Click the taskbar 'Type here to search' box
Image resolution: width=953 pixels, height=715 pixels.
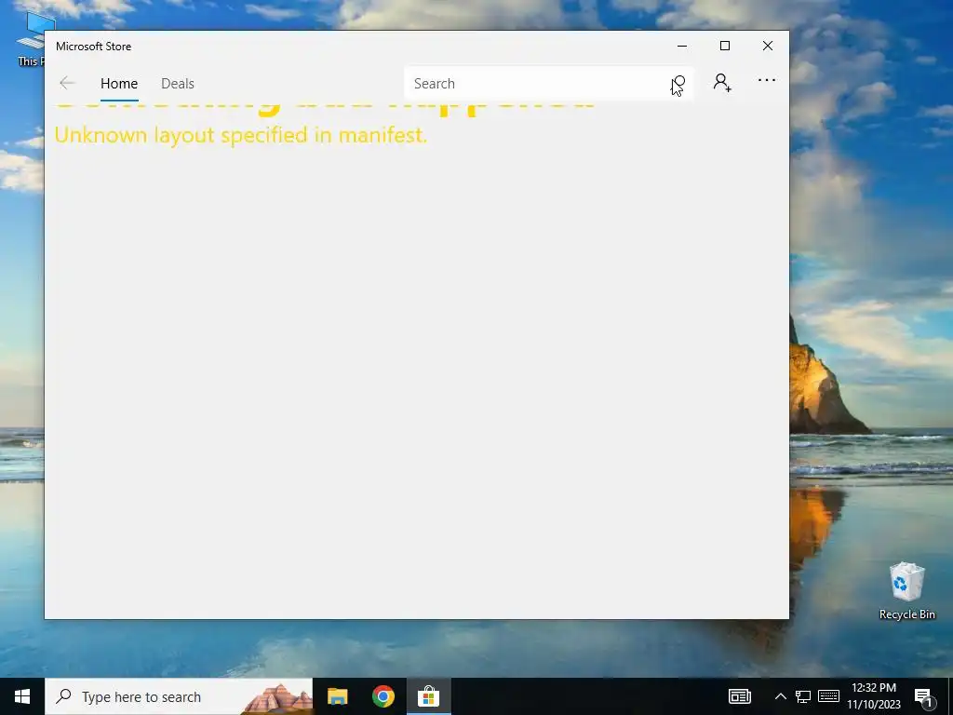(x=179, y=696)
